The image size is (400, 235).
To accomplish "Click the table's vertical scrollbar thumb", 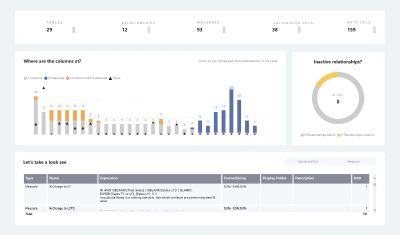I will (374, 184).
